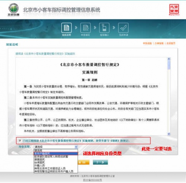Screen dimensions: 186x183
Task: Click the 申报填写 step form icon
Action: pos(86,28)
